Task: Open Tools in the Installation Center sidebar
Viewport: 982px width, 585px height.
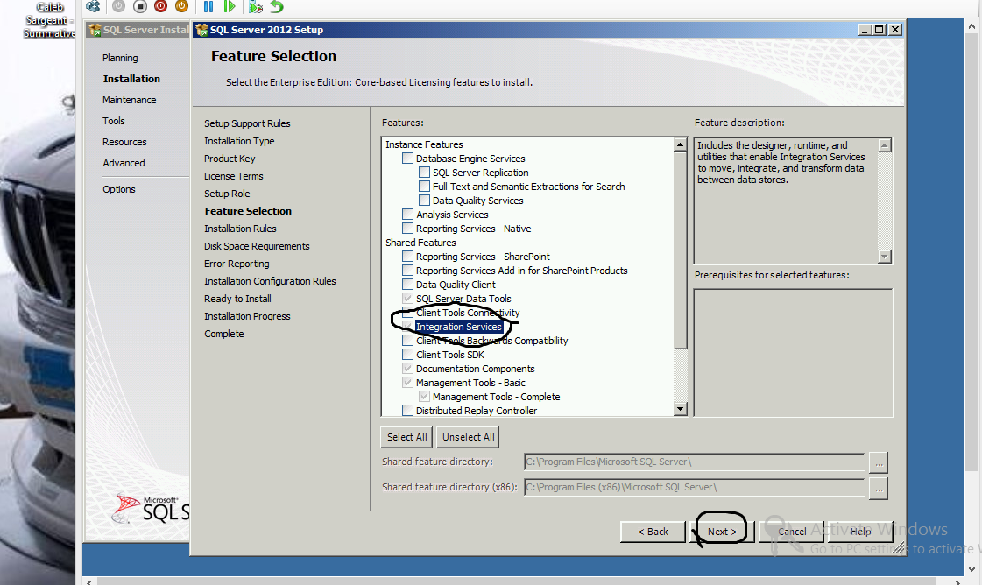Action: pos(114,121)
